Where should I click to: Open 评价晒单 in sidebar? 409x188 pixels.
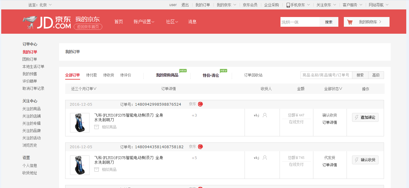click(x=30, y=81)
